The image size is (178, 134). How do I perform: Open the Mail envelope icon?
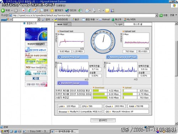tap(87, 11)
